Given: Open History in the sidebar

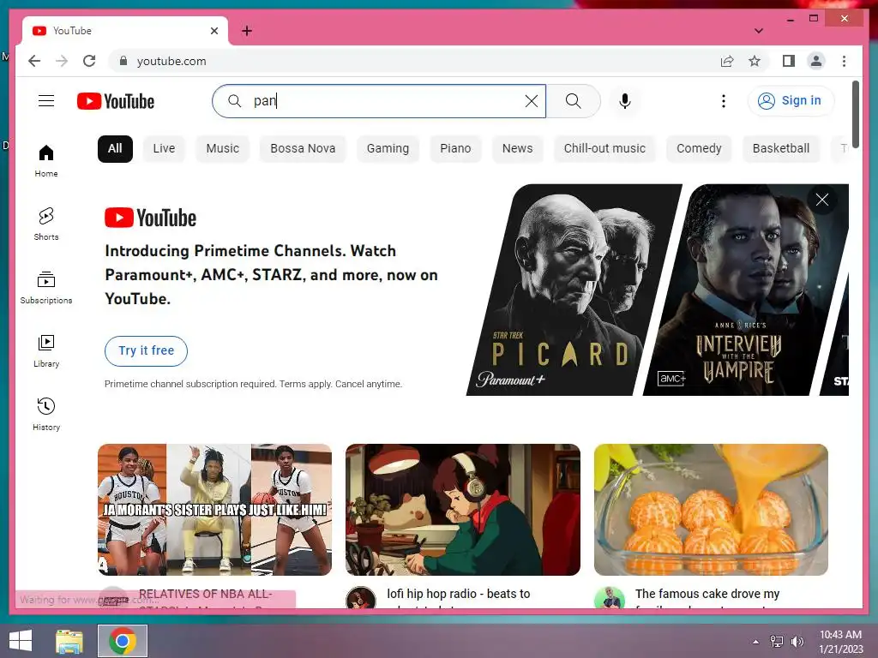Looking at the screenshot, I should pos(46,414).
